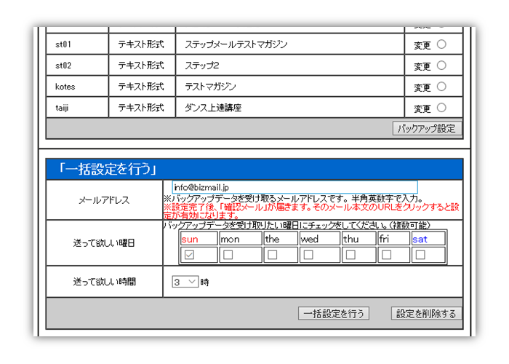Screen dimensions: 509x364
Task: Check the fri checkbox
Action: (x=386, y=255)
